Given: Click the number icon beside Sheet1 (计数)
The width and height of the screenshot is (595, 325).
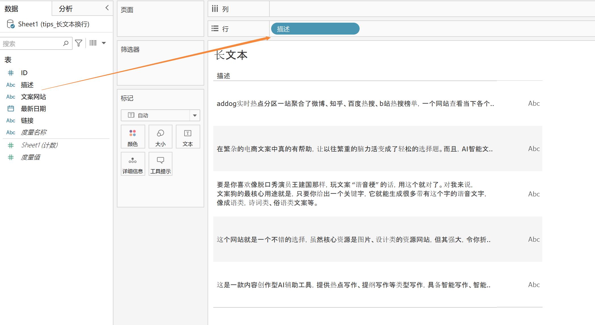Looking at the screenshot, I should 11,145.
